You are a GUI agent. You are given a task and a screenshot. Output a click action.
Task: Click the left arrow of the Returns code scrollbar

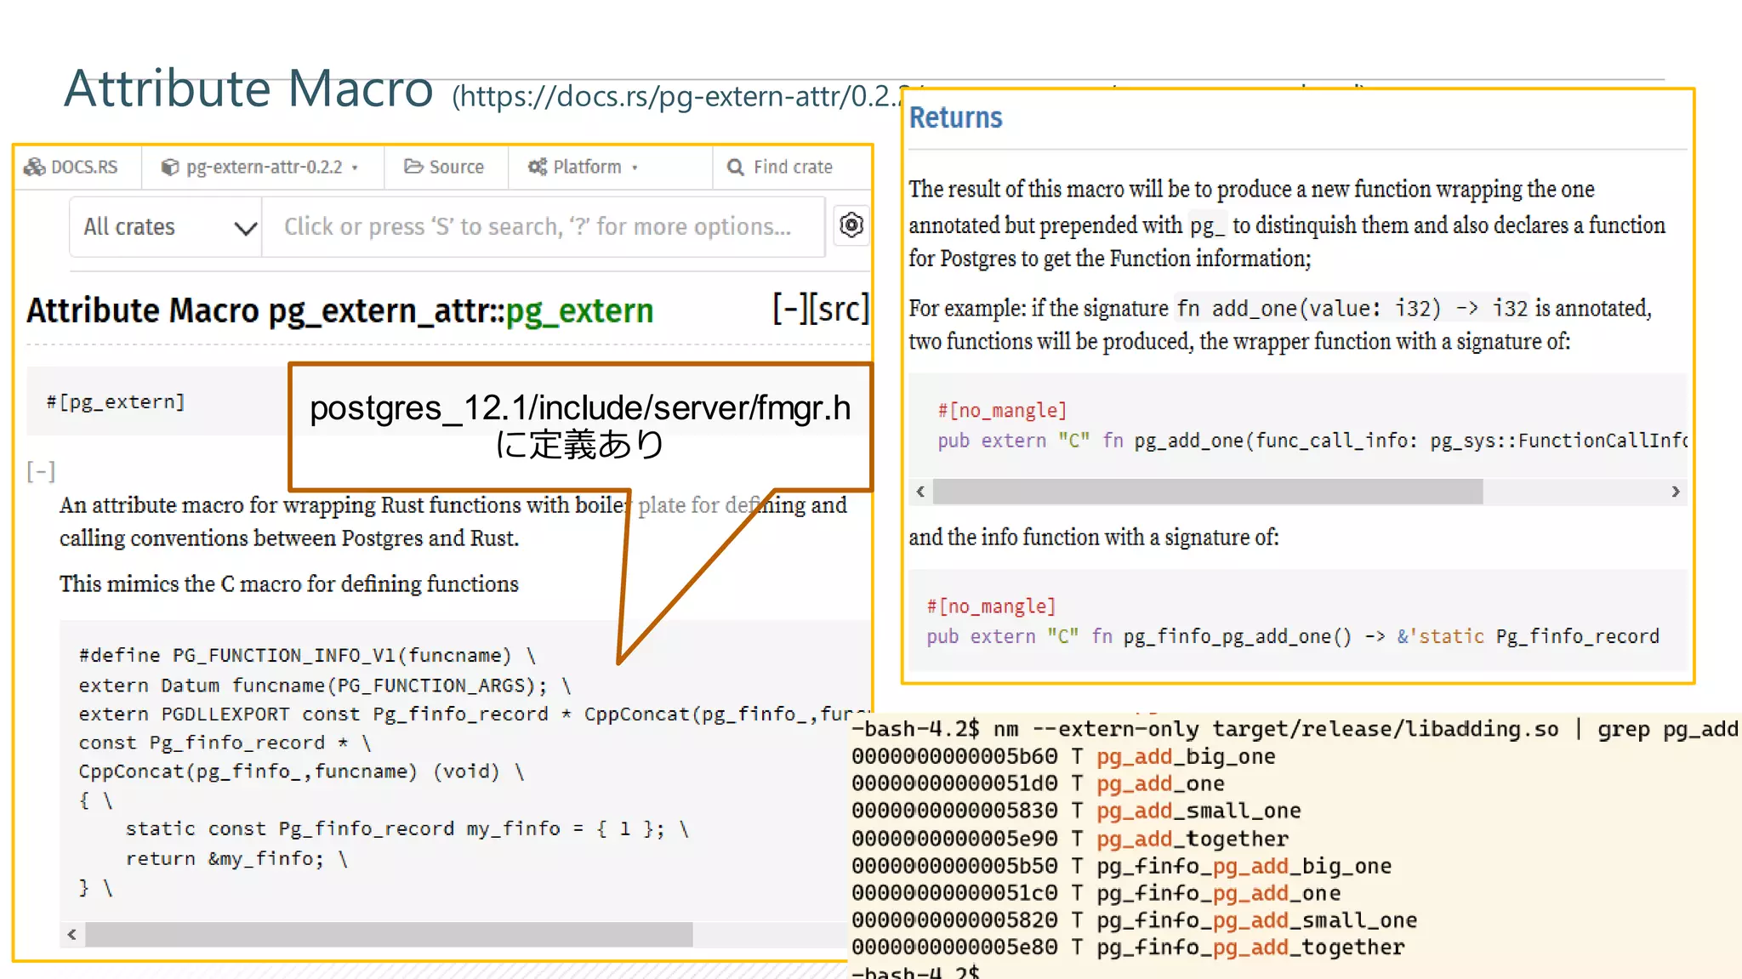tap(920, 492)
